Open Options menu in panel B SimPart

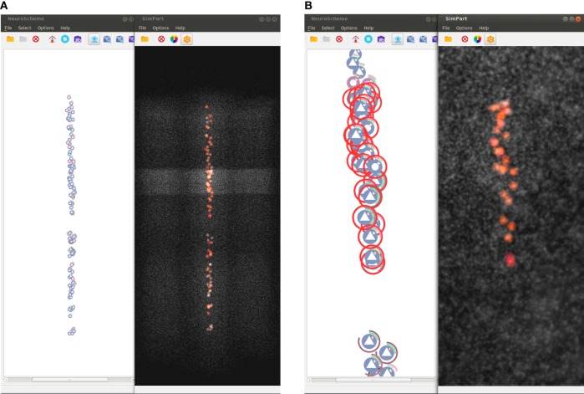[464, 28]
